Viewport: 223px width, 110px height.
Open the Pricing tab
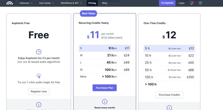pyautogui.click(x=92, y=3)
